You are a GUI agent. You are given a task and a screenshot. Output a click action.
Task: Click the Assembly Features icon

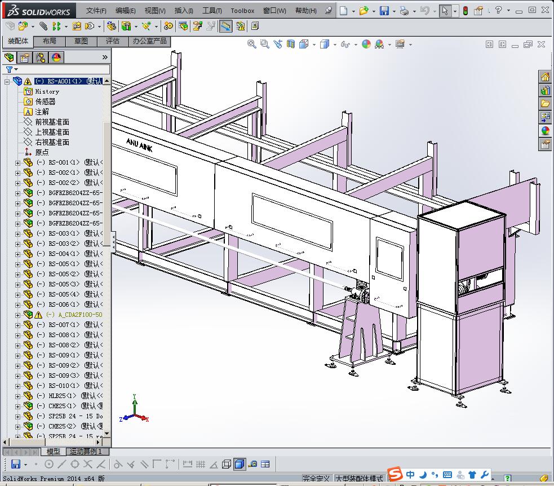126,26
